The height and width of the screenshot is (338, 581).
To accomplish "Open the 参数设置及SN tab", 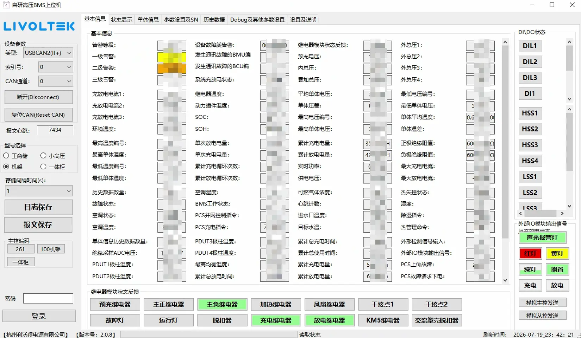I will [181, 20].
